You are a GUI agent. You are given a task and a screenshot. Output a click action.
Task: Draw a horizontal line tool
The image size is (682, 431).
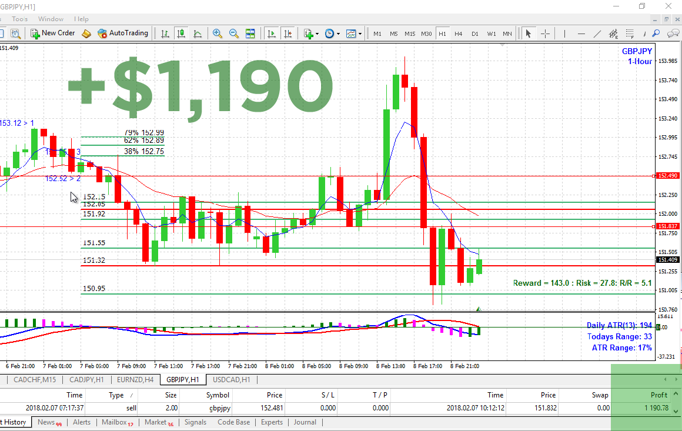(581, 34)
